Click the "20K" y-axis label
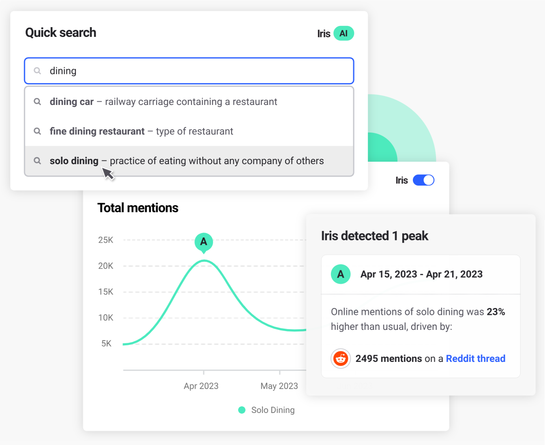545x445 pixels. [106, 266]
